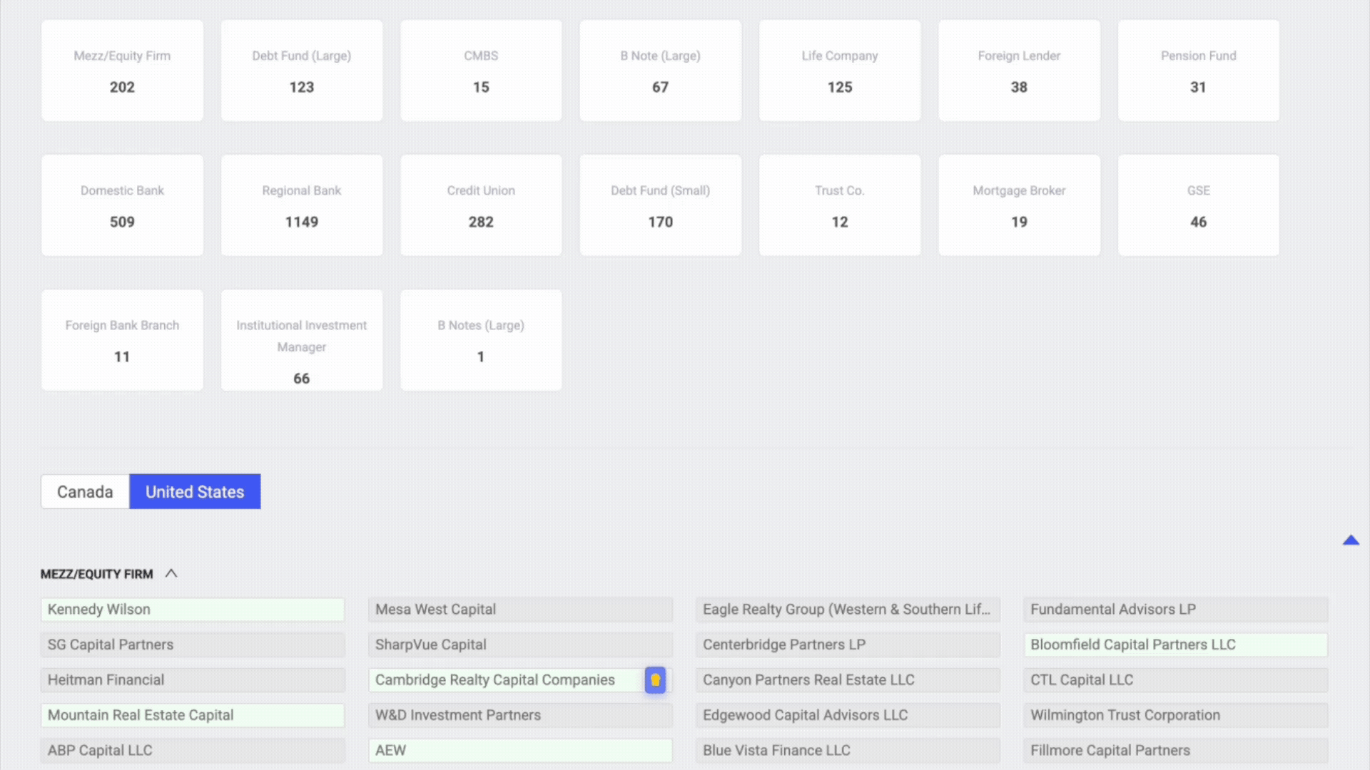The height and width of the screenshot is (770, 1370).
Task: Switch to the Canada tab
Action: pos(84,491)
